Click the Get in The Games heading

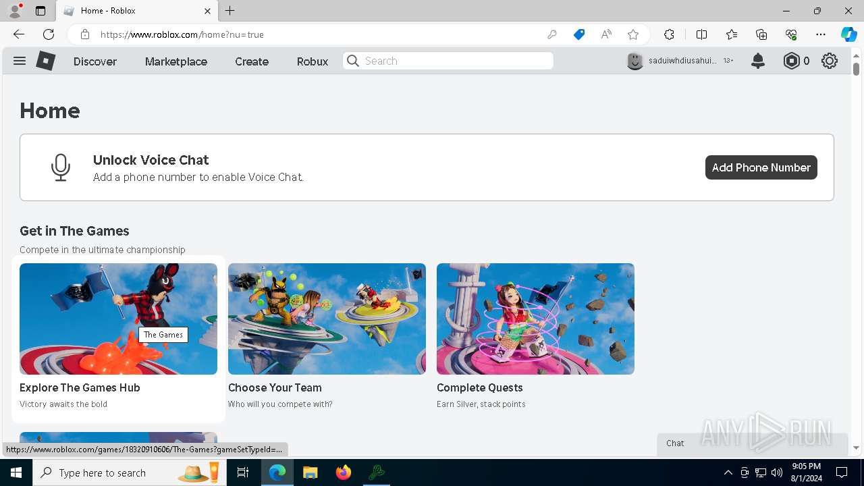point(74,231)
